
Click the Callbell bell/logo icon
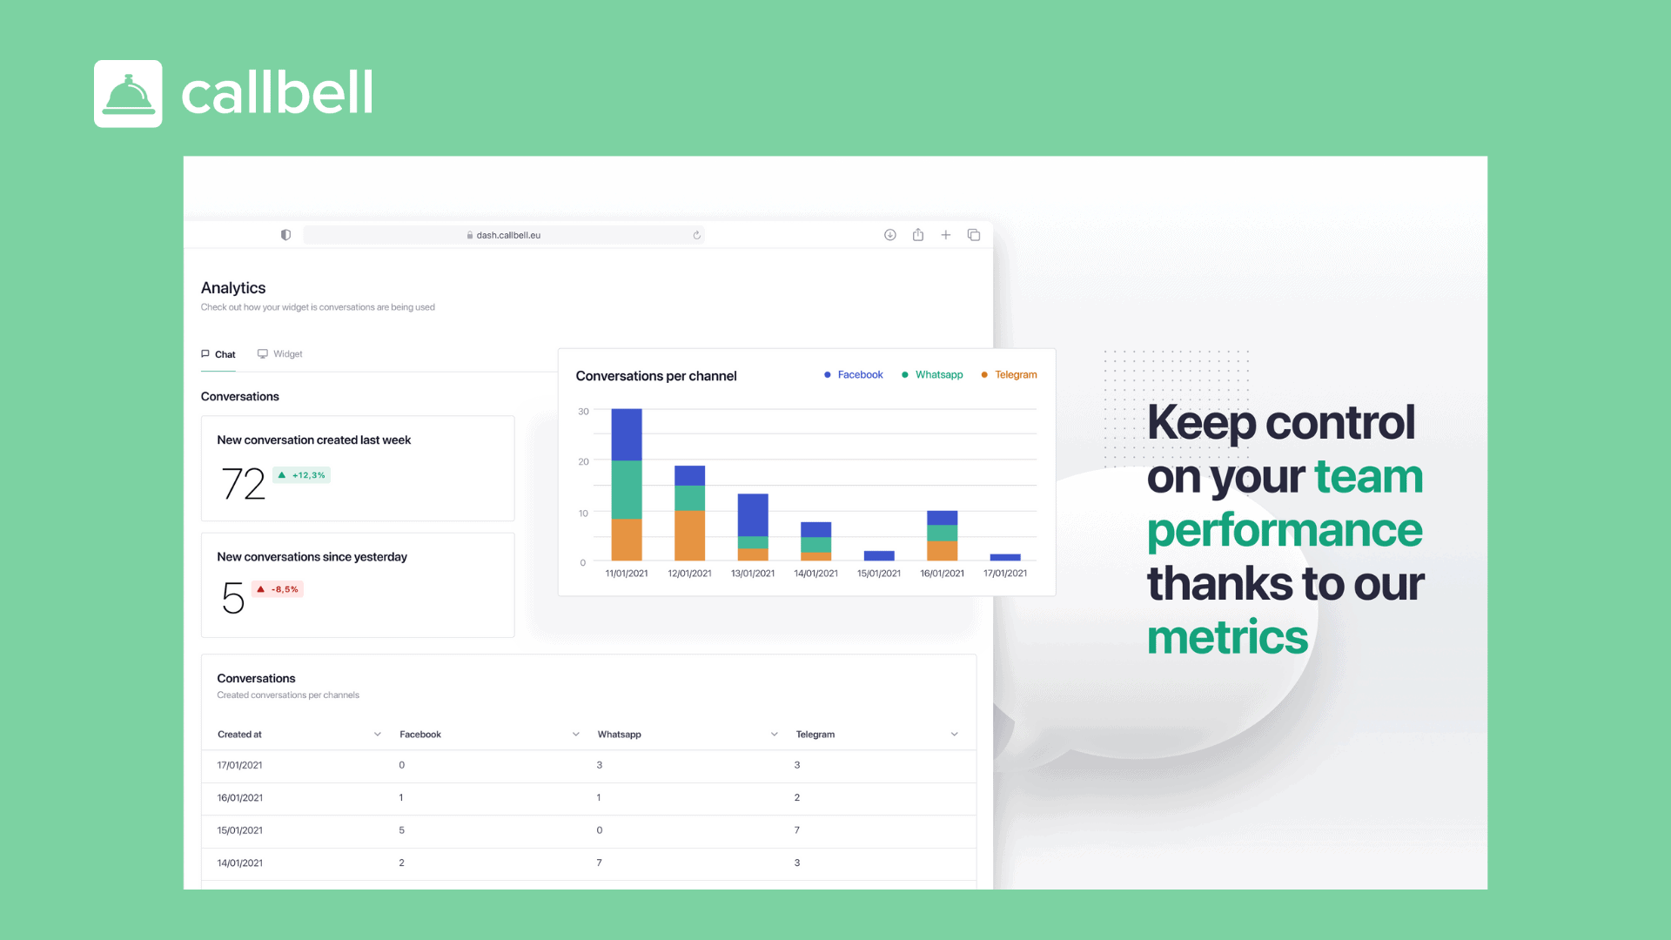coord(127,93)
